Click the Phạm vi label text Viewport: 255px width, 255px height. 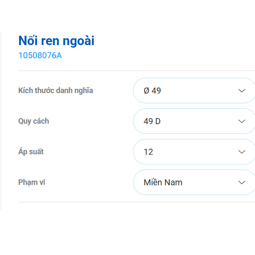(x=32, y=182)
